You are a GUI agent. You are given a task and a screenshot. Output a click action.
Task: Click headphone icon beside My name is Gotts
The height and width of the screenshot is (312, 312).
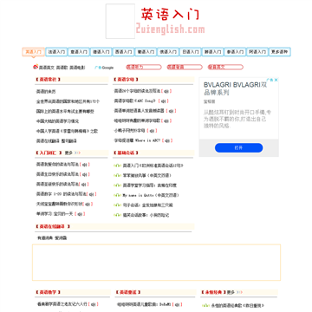tap(117, 195)
